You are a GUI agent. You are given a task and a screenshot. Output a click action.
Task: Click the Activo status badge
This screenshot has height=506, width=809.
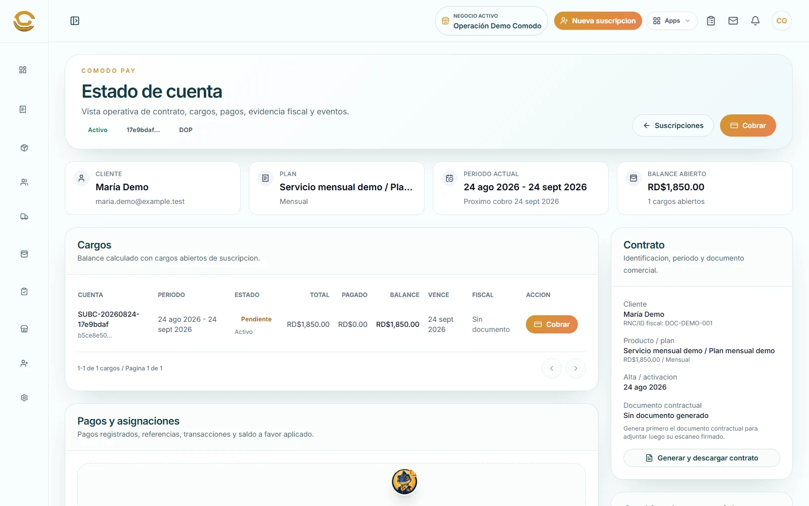[x=98, y=130]
